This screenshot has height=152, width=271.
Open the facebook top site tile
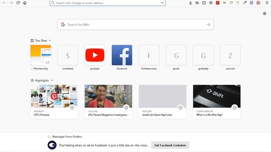tap(122, 57)
